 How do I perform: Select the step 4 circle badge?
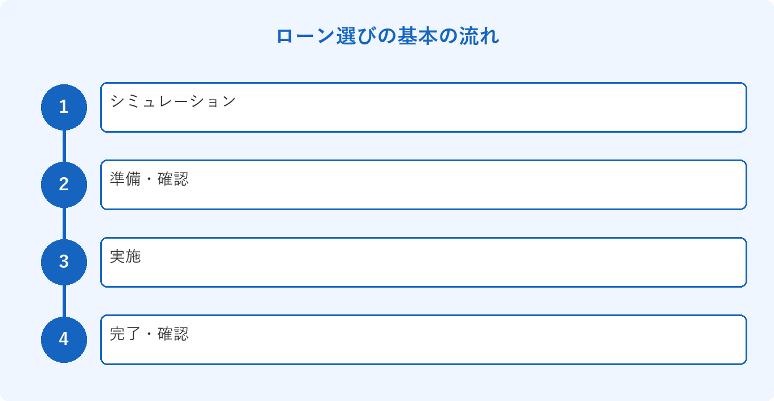tap(64, 339)
